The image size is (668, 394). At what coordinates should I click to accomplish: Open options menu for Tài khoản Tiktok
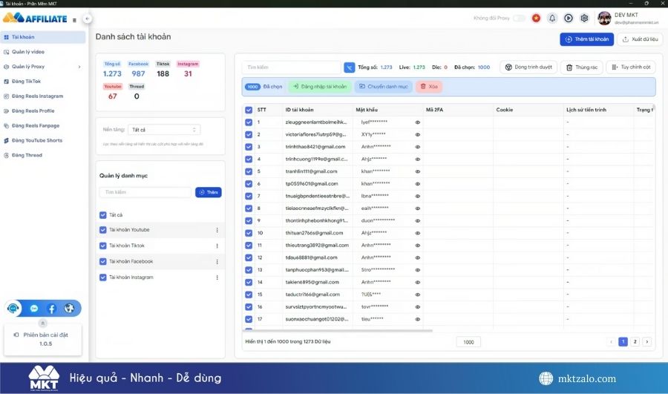click(217, 246)
